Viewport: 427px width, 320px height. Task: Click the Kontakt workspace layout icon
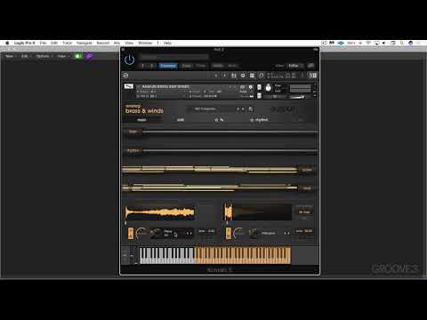(x=252, y=76)
